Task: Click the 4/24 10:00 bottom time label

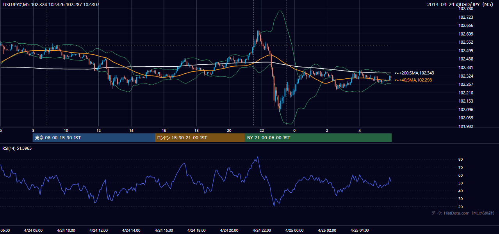Action: pos(66,230)
